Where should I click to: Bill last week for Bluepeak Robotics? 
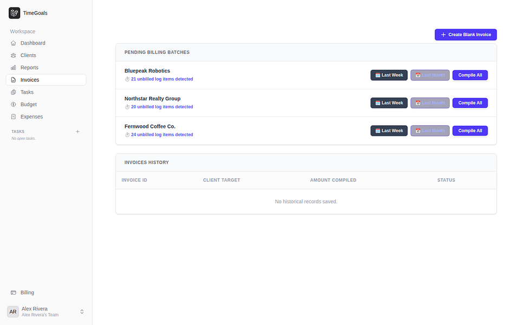(389, 75)
